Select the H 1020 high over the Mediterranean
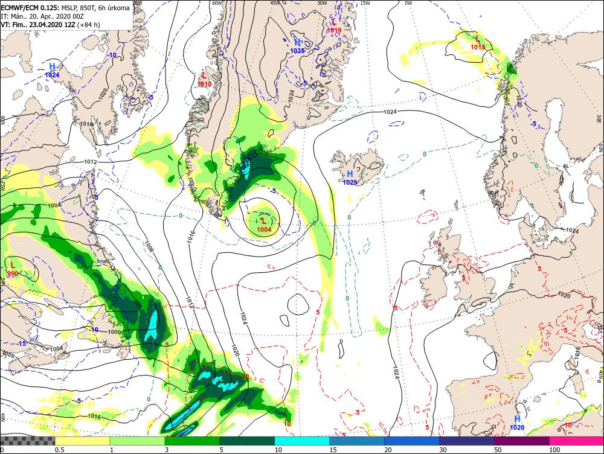604x454 pixels. click(x=517, y=423)
